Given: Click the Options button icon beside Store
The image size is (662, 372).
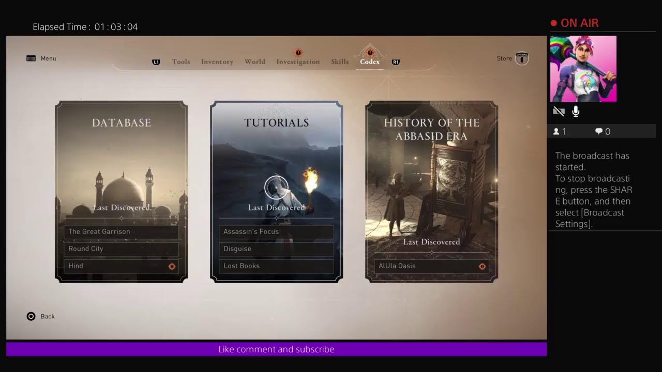Looking at the screenshot, I should 522,58.
